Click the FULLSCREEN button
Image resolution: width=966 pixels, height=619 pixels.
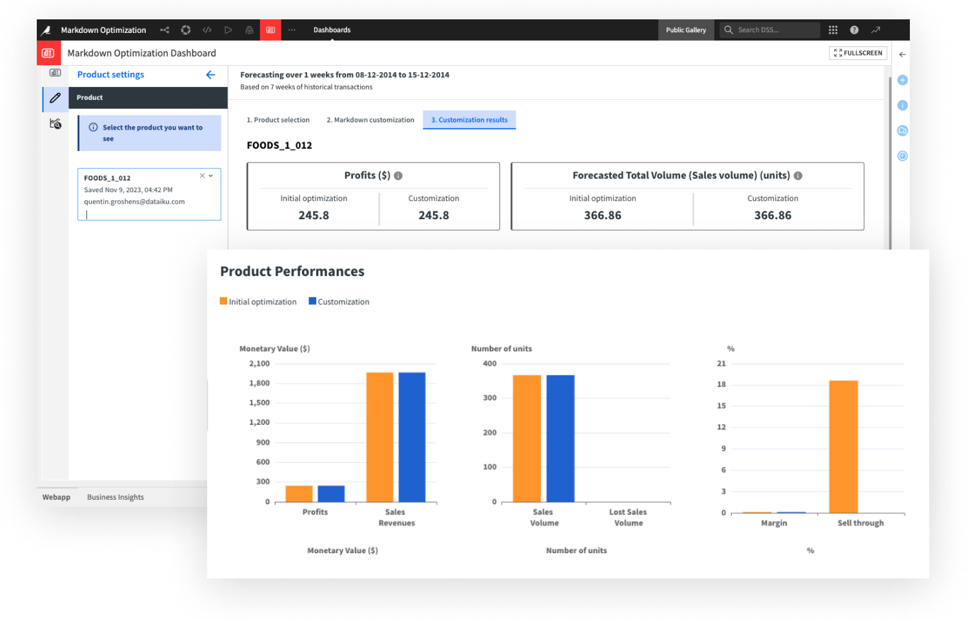point(858,53)
